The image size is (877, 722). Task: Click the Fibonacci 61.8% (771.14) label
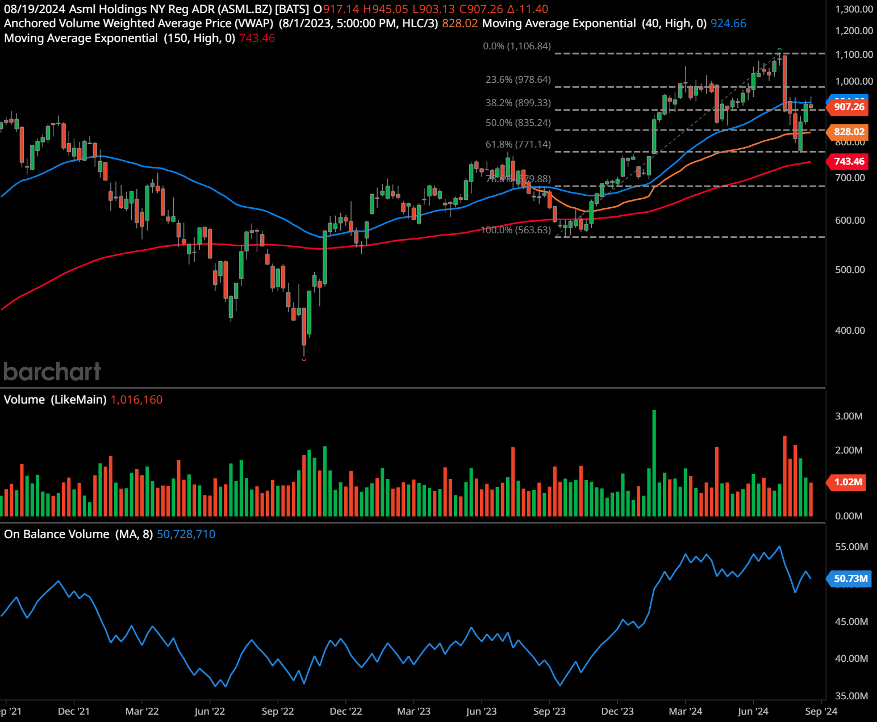518,144
